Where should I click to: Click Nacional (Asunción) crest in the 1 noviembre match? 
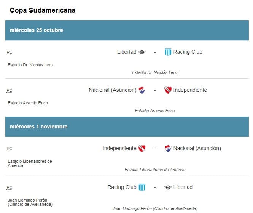tap(168, 149)
